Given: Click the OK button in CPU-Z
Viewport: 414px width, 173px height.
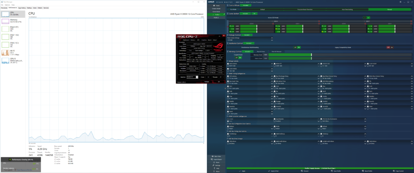Looking at the screenshot, I should 219,81.
